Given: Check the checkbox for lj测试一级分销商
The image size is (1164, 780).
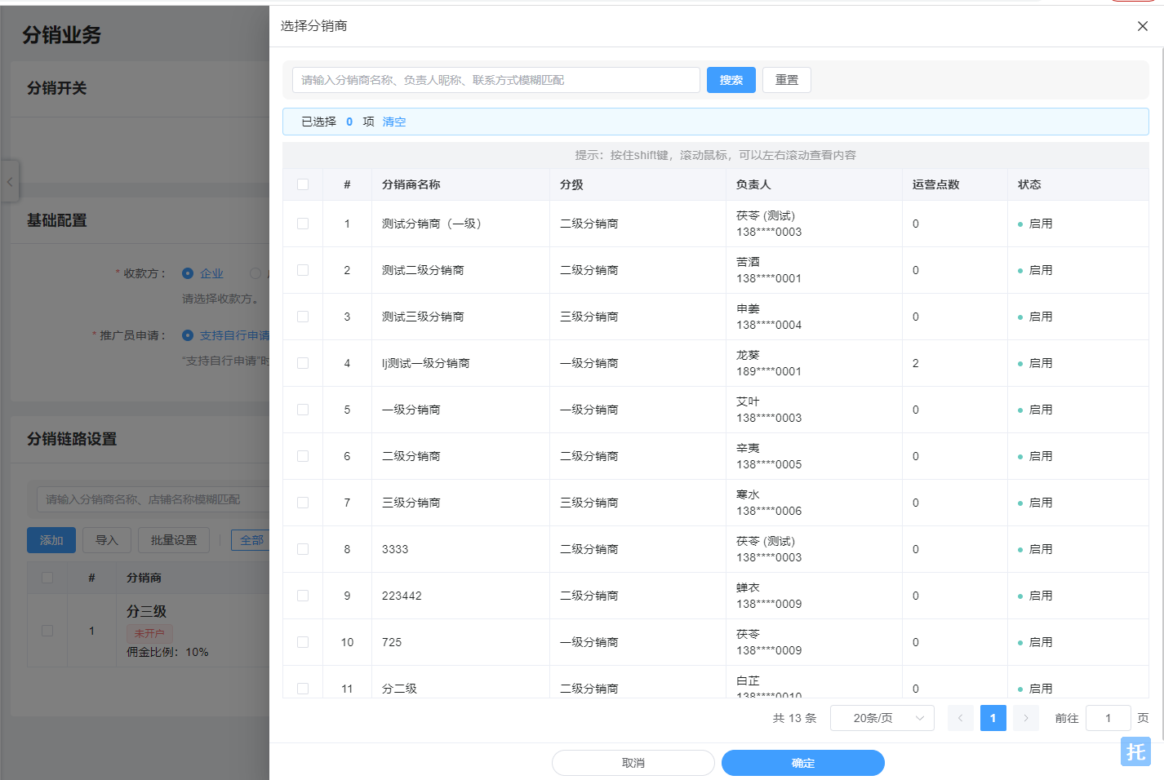Looking at the screenshot, I should coord(303,362).
